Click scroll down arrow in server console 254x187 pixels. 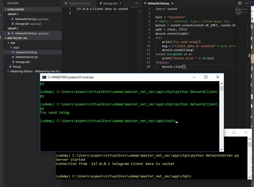[x=250, y=177]
